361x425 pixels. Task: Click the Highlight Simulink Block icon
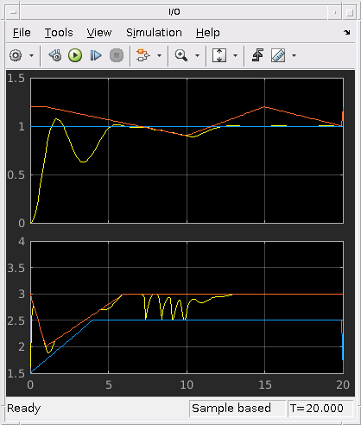pos(143,55)
